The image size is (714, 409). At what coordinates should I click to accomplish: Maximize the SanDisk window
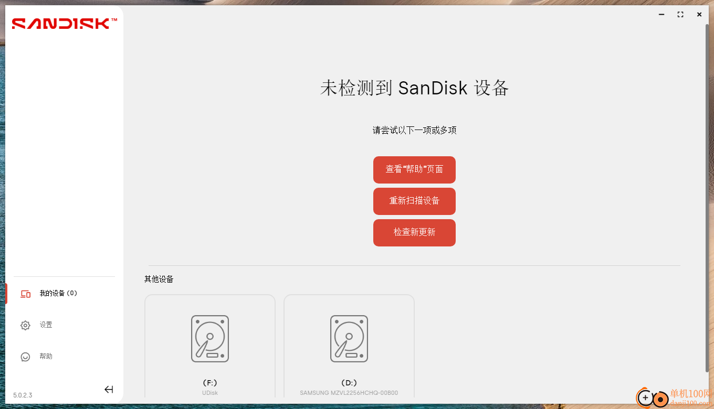680,15
